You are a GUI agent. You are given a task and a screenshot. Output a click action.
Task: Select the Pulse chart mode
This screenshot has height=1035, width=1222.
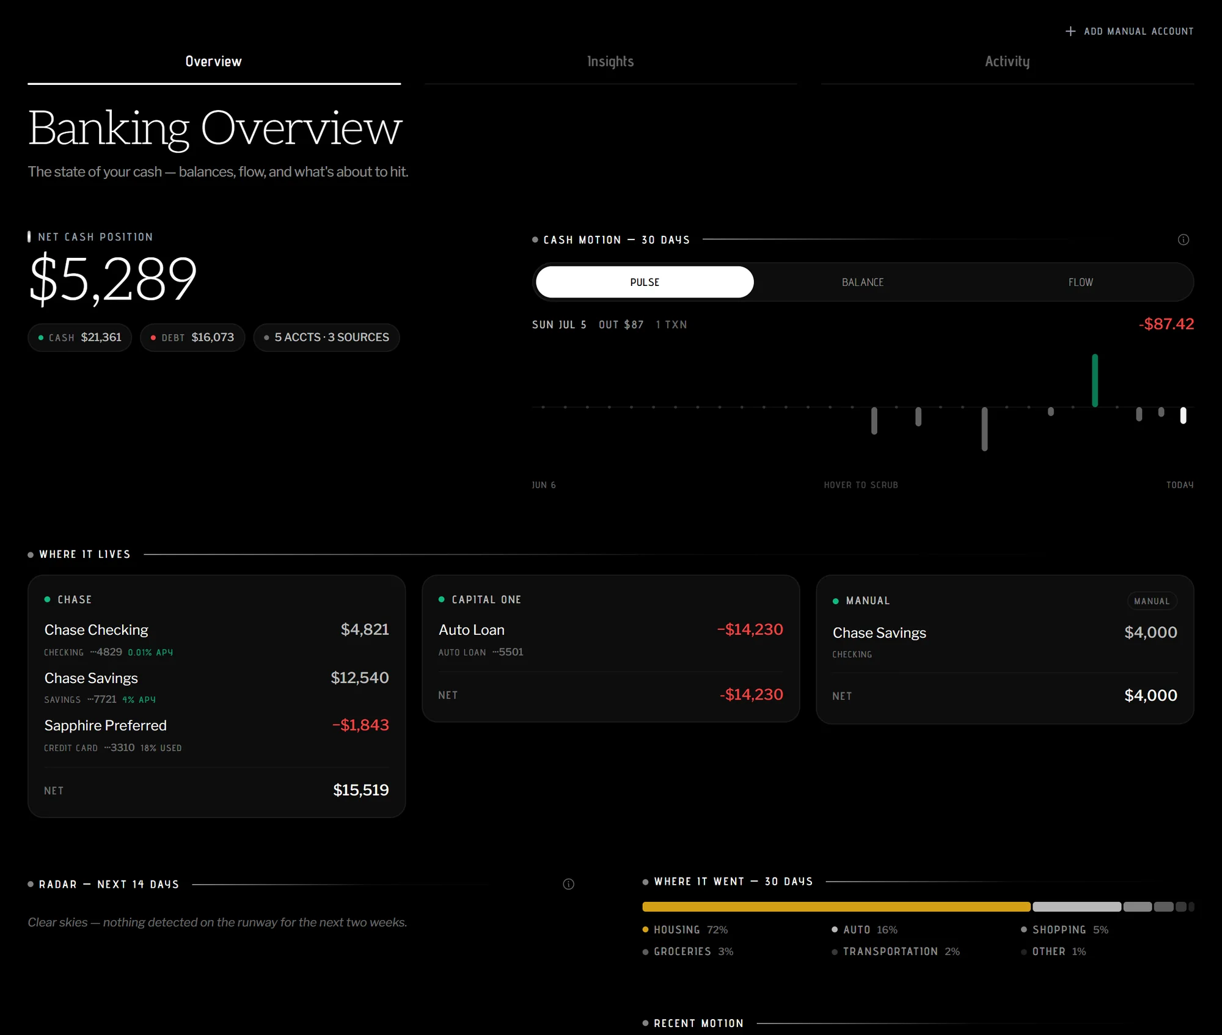(645, 282)
